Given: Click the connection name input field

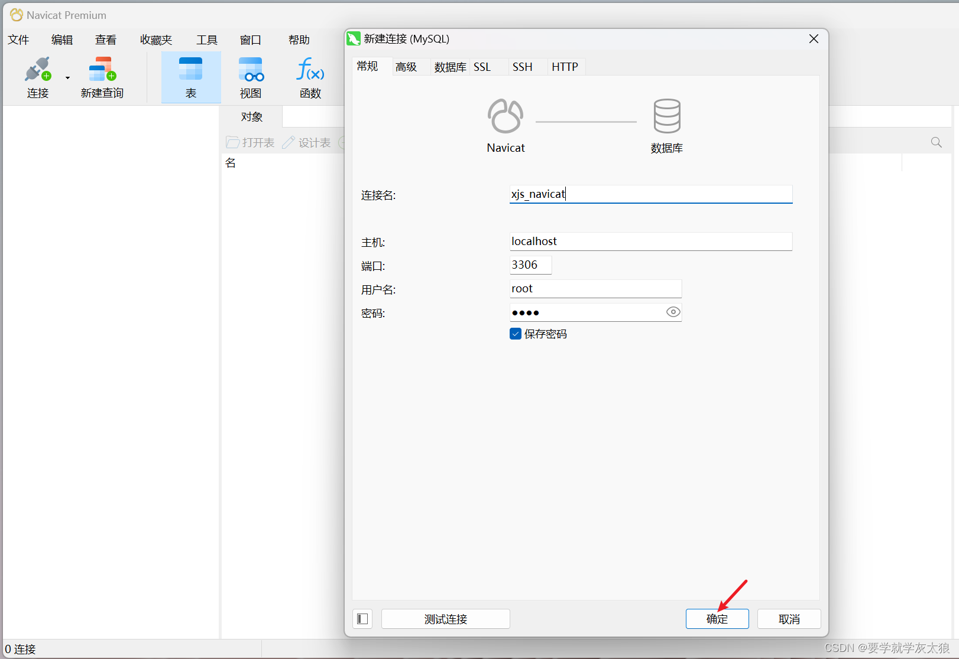Looking at the screenshot, I should (651, 194).
